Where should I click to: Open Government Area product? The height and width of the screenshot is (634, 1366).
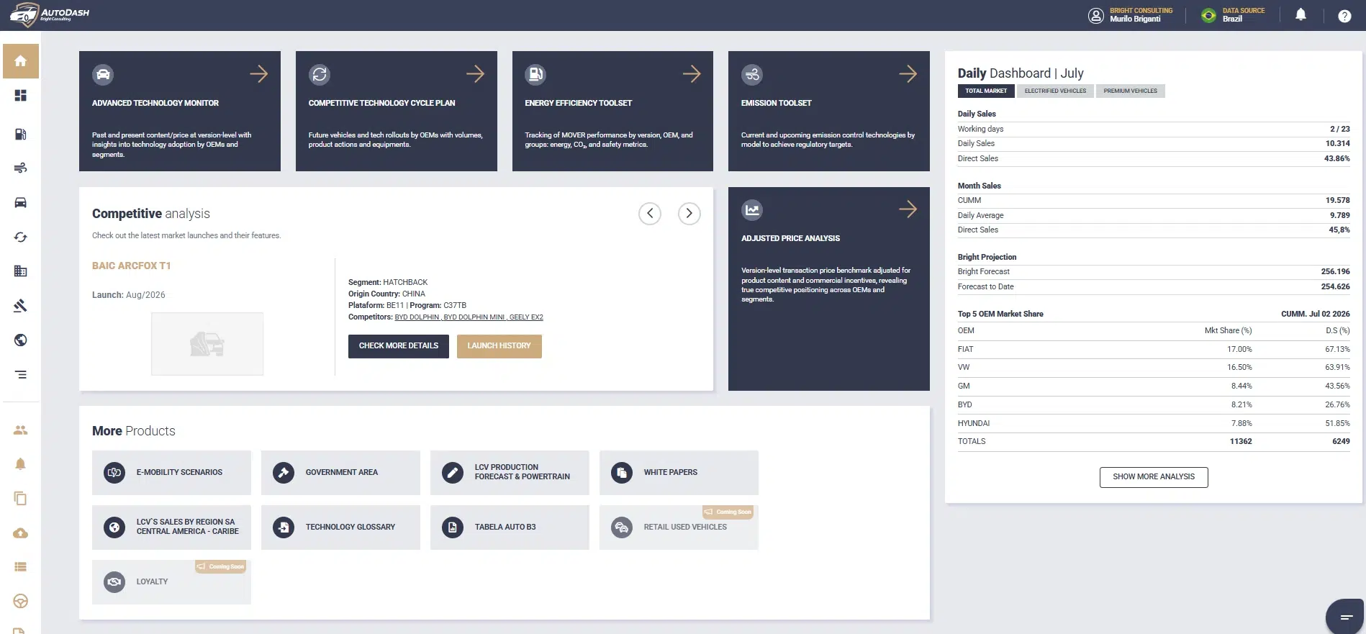pyautogui.click(x=340, y=473)
